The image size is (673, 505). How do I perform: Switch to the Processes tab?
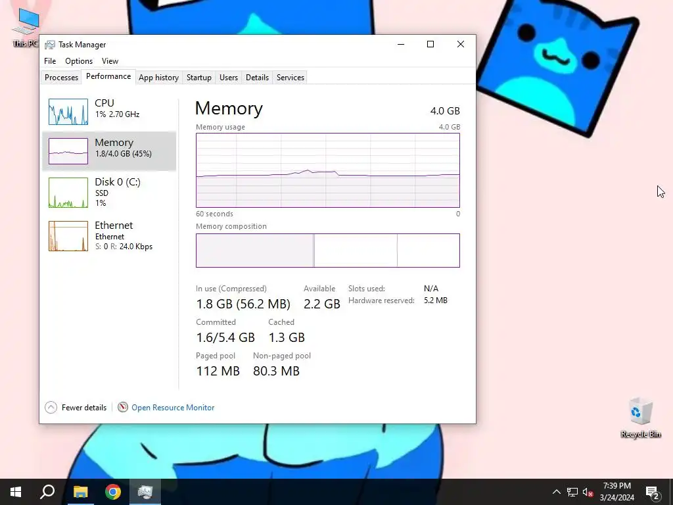[61, 78]
